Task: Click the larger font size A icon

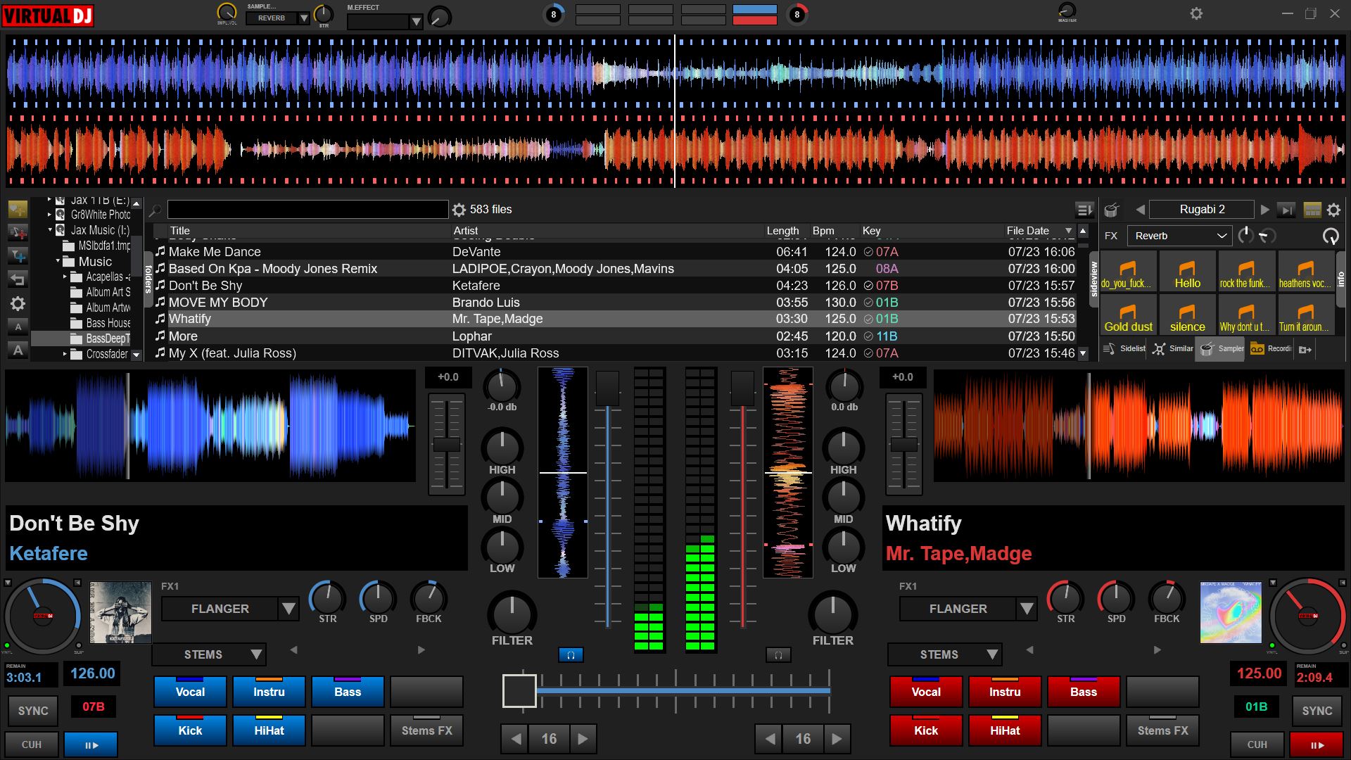Action: point(18,350)
